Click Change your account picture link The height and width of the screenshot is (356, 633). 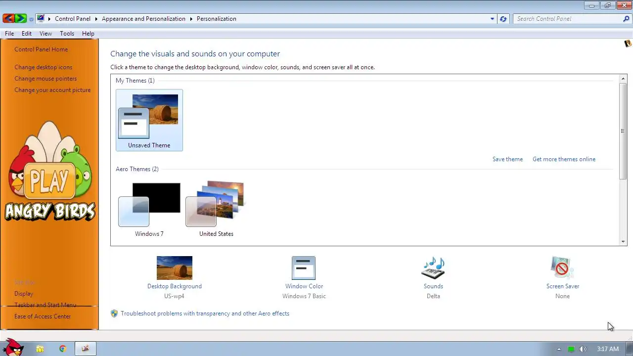(52, 90)
